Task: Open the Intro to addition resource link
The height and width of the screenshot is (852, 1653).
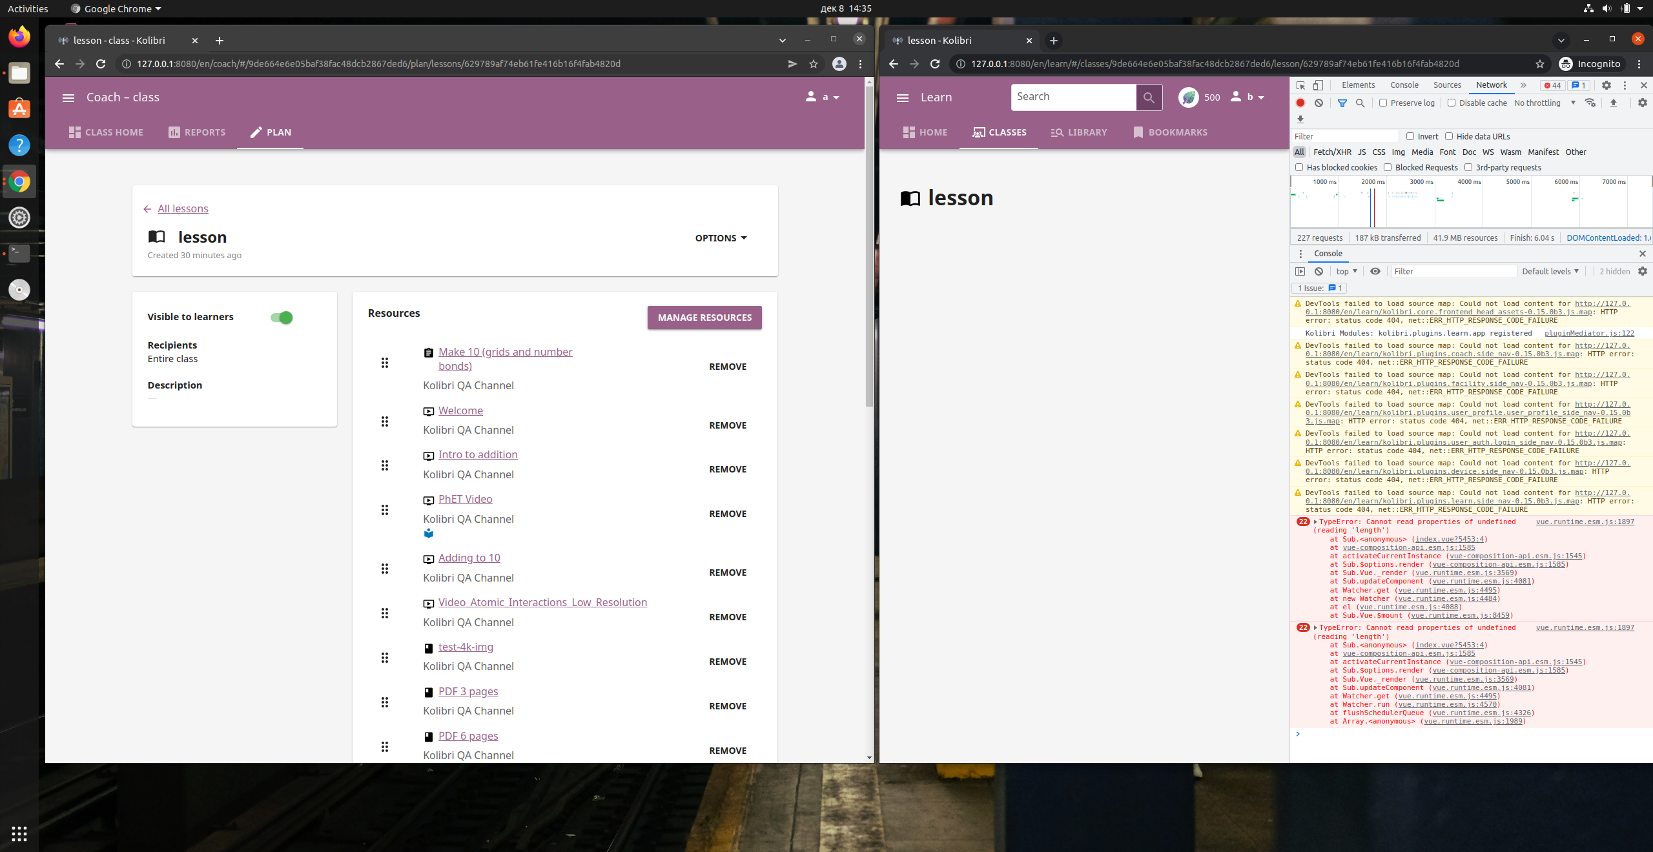Action: click(x=478, y=454)
